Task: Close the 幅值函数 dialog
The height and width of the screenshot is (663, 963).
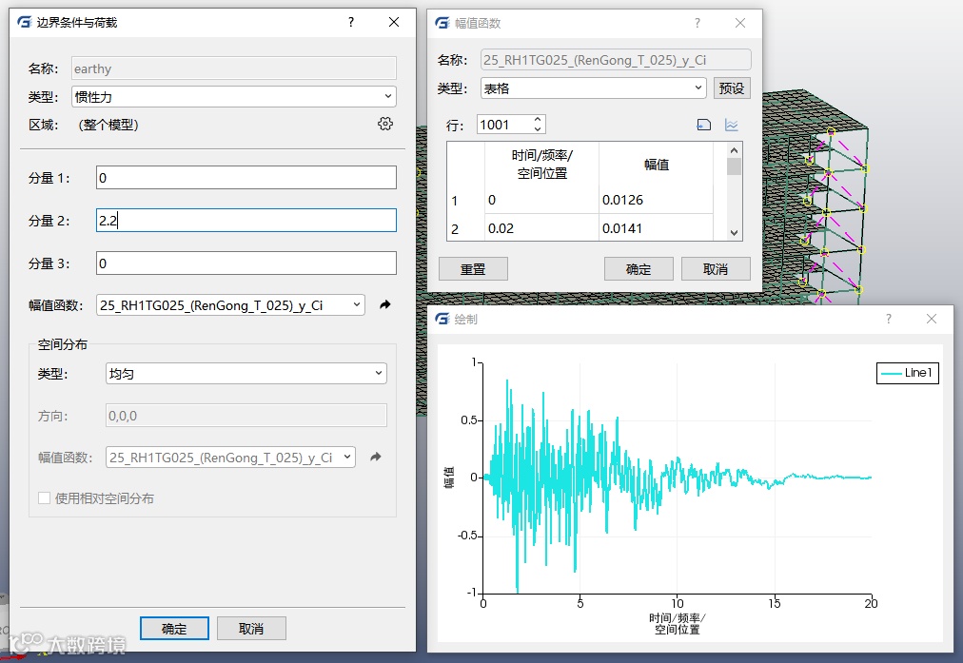Action: [x=740, y=23]
